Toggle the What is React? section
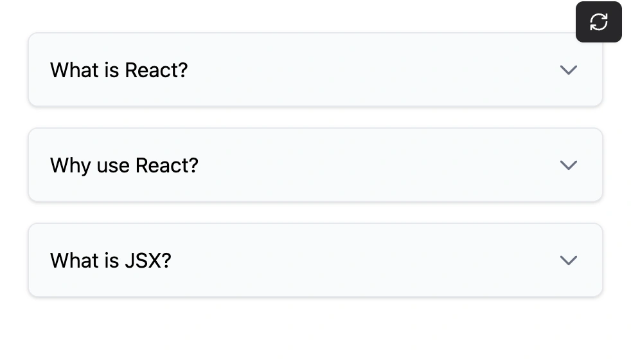 pyautogui.click(x=315, y=69)
